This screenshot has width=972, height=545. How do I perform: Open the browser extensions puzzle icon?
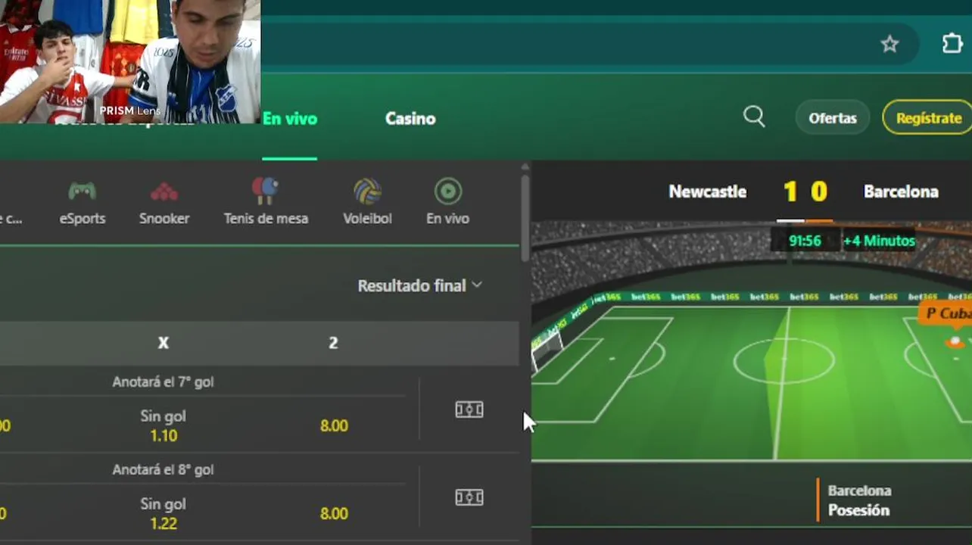point(952,43)
